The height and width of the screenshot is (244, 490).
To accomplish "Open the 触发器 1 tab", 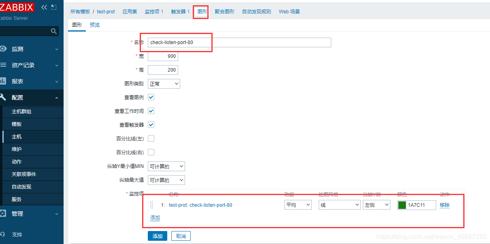I will coord(180,12).
